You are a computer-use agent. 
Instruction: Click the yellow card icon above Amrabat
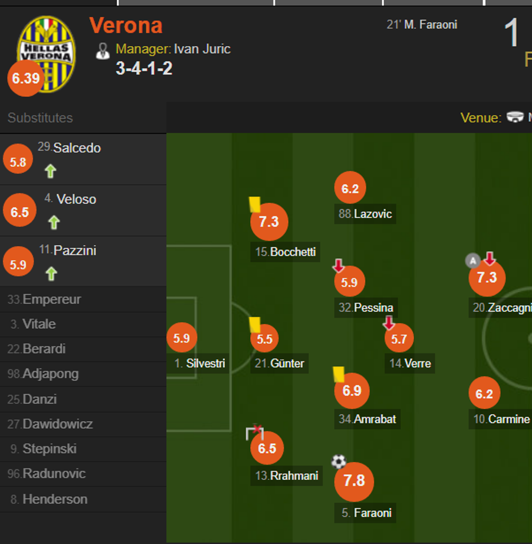coord(337,374)
